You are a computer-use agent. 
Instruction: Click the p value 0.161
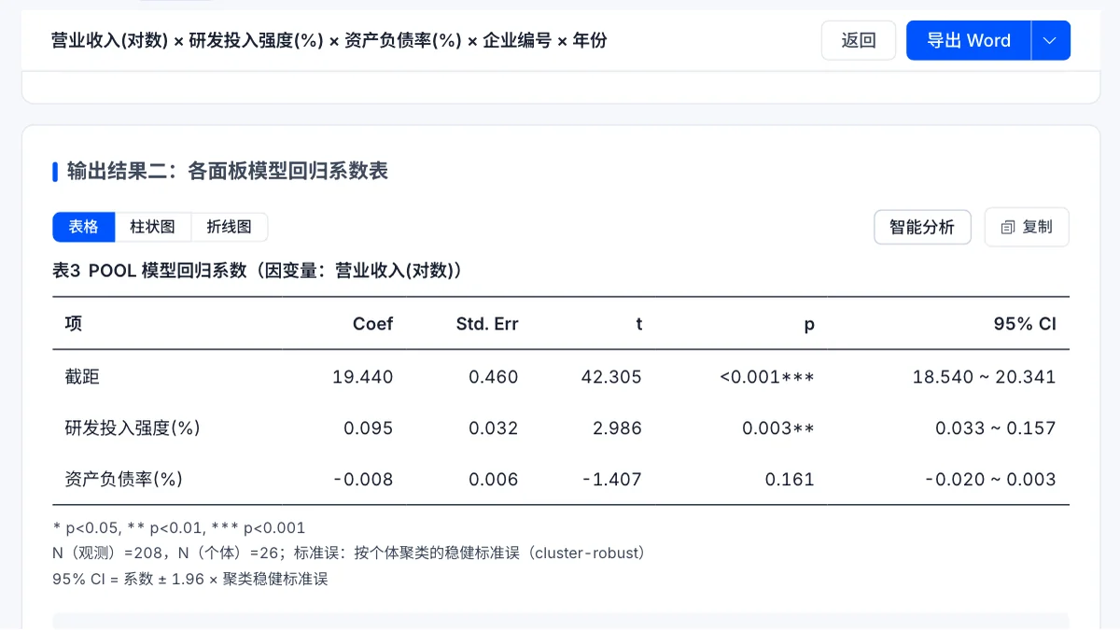790,480
